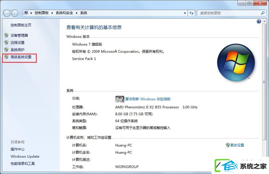Click the back navigation arrow button
Screen dimensions: 269x174
point(7,13)
